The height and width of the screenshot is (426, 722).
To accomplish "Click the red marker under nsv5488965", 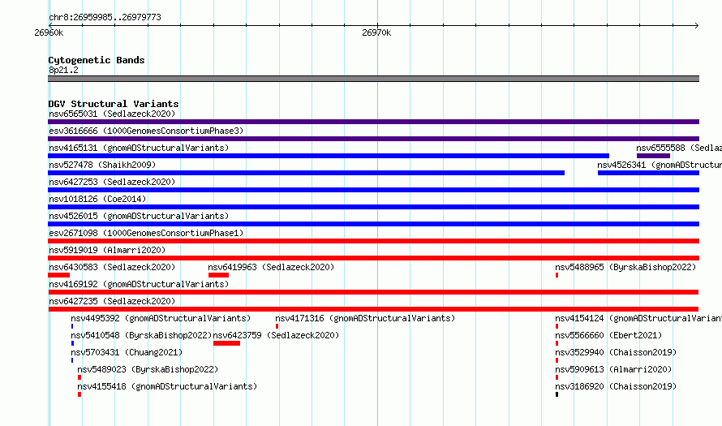I will click(557, 275).
